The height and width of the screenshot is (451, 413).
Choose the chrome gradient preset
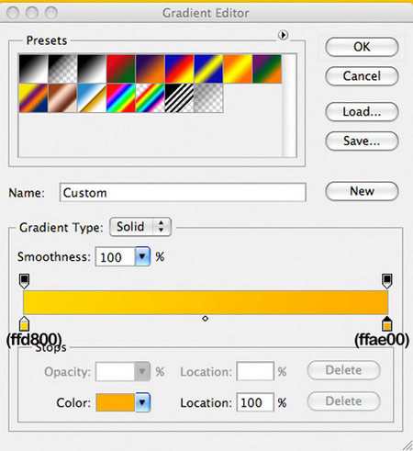coord(92,98)
